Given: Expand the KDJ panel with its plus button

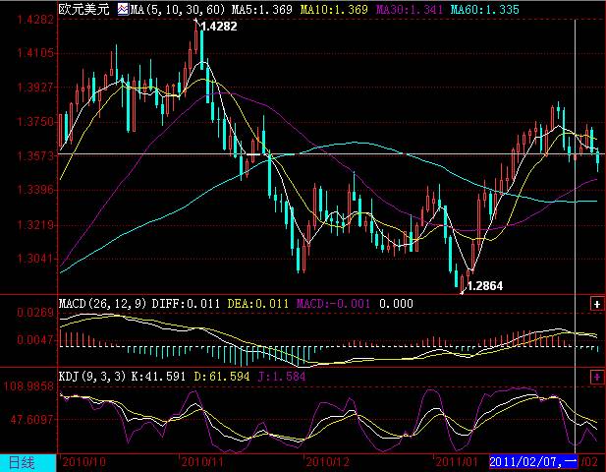Looking at the screenshot, I should click(597, 377).
